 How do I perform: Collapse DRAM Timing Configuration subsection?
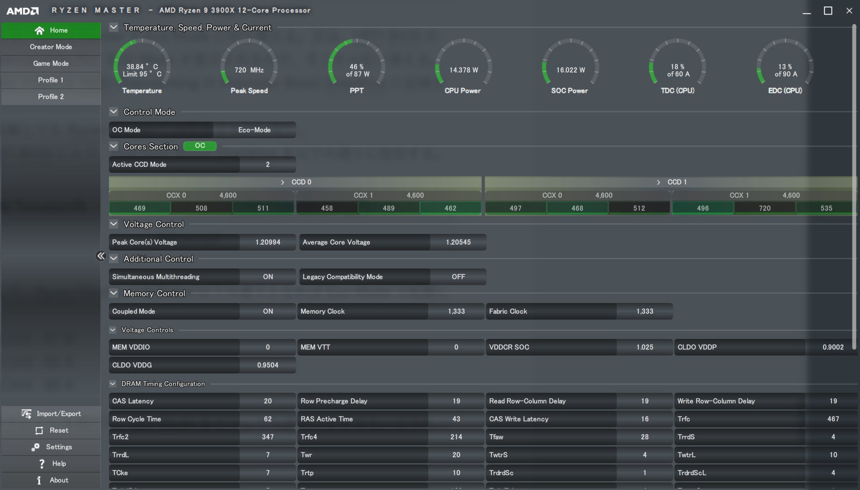click(x=112, y=384)
